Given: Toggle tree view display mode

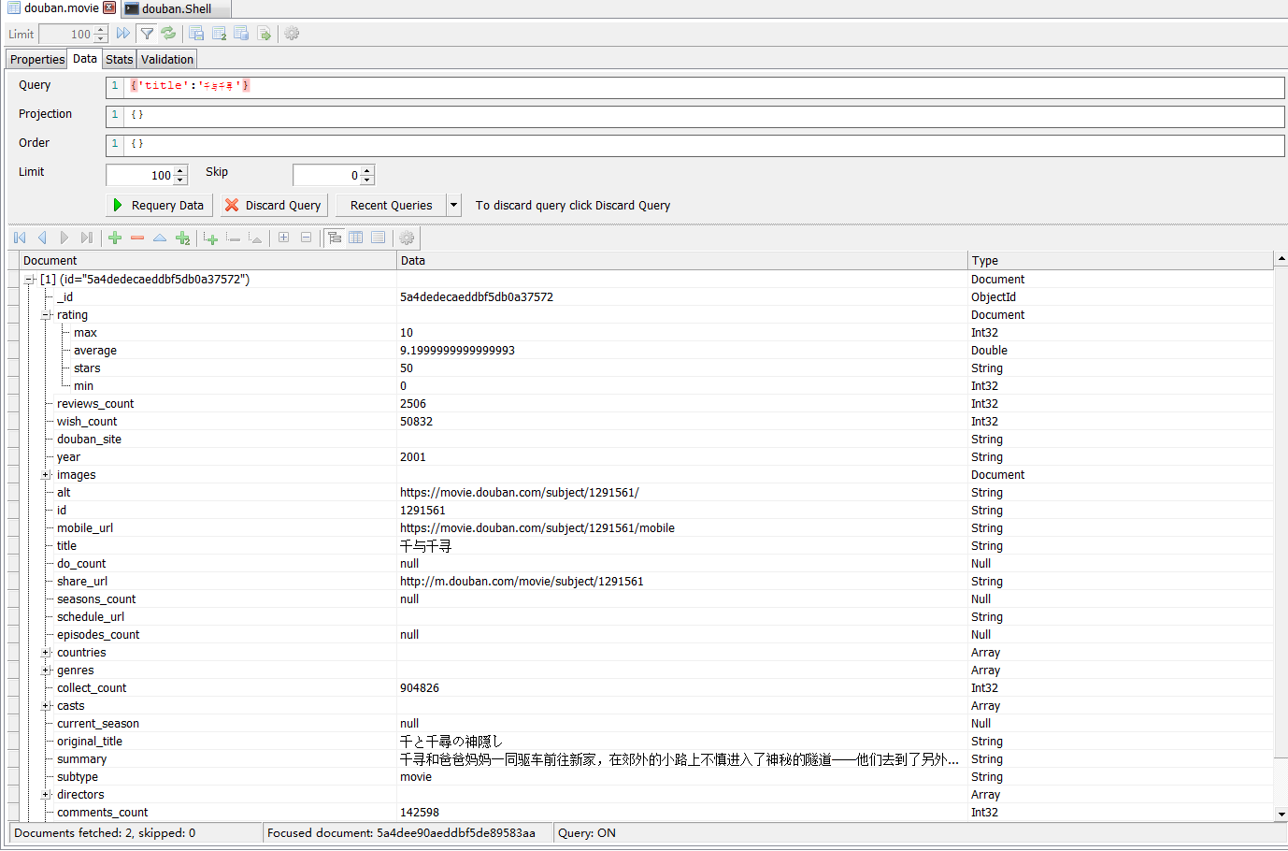Looking at the screenshot, I should pyautogui.click(x=335, y=238).
